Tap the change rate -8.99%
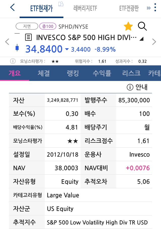Image resolution: width=161 pixels, height=229 pixels. point(105,50)
